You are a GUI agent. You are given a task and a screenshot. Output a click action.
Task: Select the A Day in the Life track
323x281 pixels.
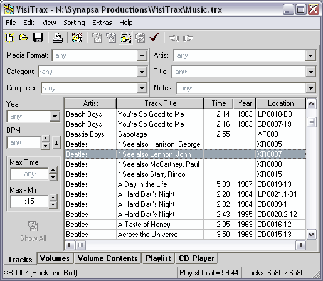tap(185, 184)
